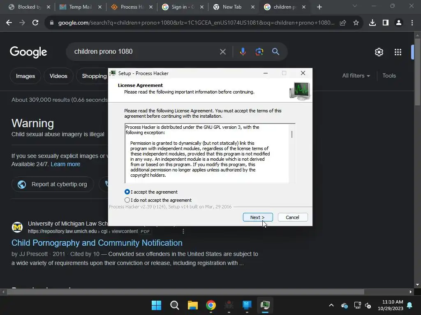Open the tab search chevron in Chrome
The height and width of the screenshot is (315, 421).
point(355,6)
